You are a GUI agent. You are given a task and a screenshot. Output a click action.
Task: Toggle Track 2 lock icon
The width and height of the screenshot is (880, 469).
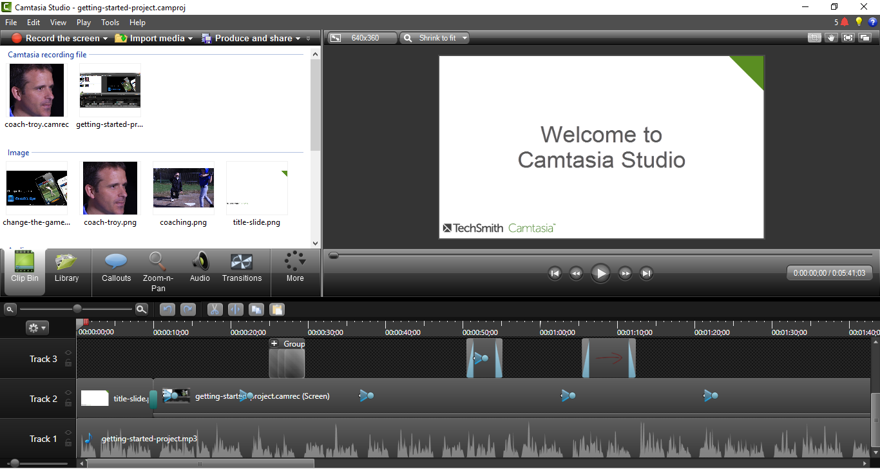click(68, 403)
